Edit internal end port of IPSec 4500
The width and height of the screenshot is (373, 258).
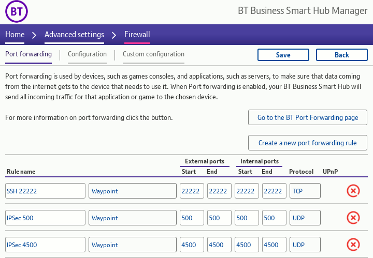(274, 245)
